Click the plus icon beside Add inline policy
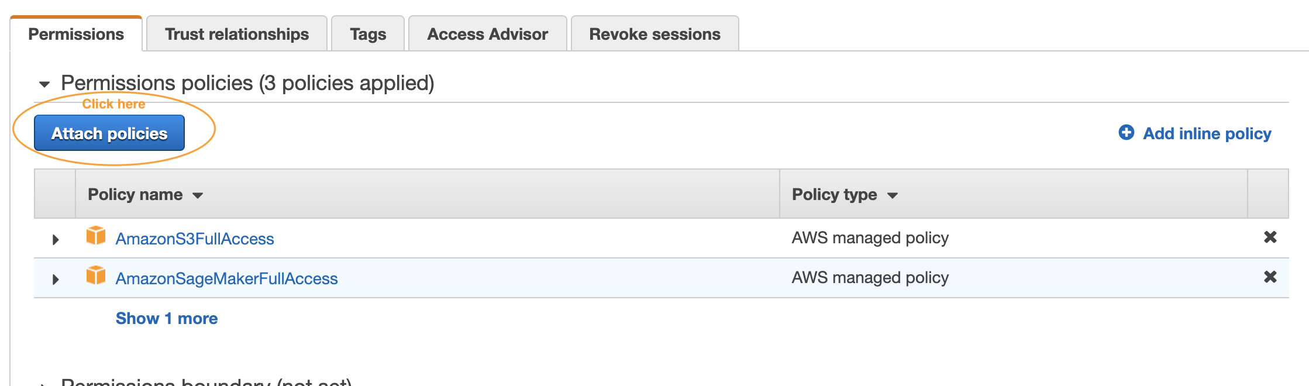 [x=1127, y=133]
